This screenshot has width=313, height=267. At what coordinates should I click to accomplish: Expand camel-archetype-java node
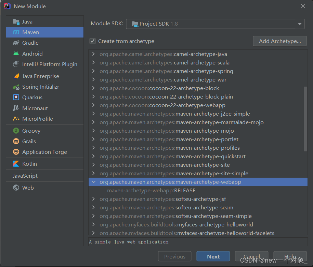93,54
